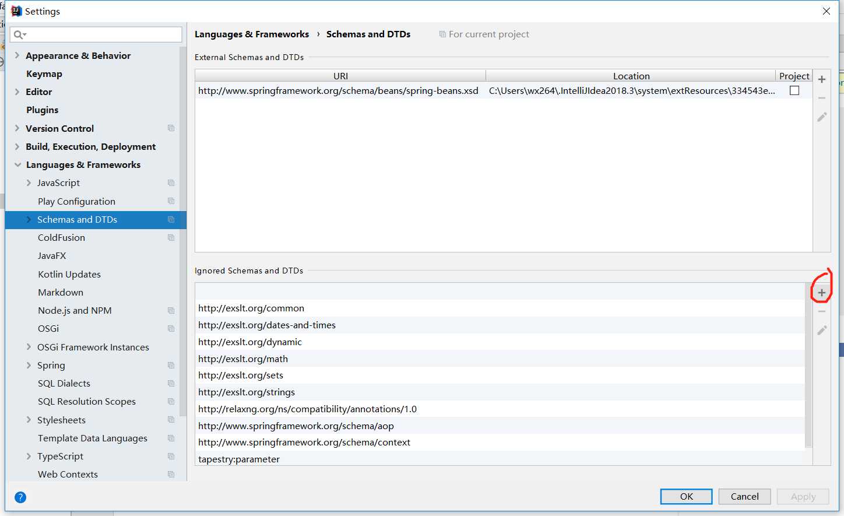Add a new ignored schema entry
The width and height of the screenshot is (844, 516).
tap(822, 293)
